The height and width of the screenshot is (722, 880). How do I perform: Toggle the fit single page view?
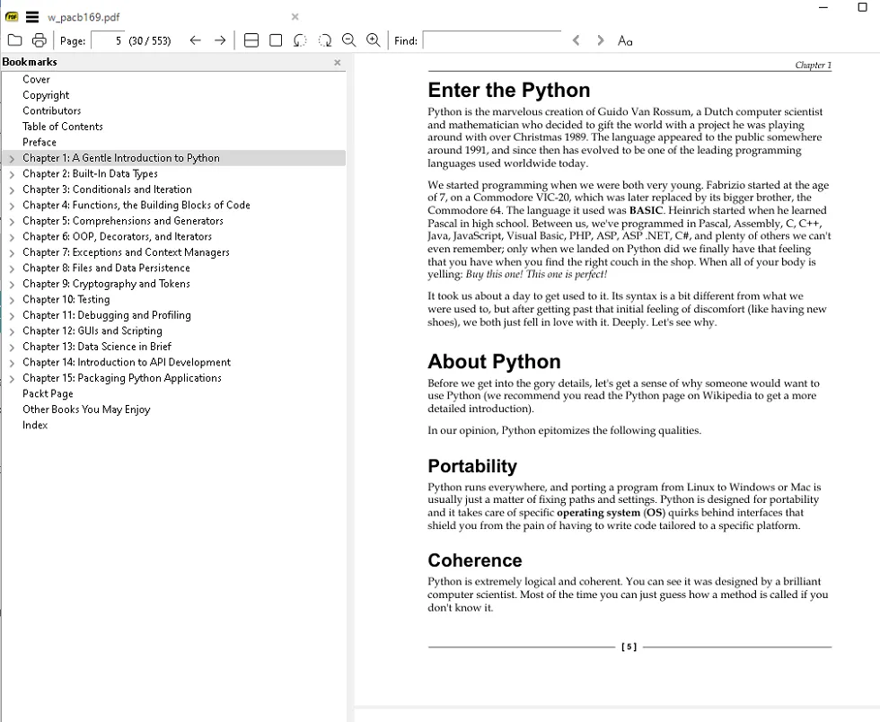coord(276,40)
